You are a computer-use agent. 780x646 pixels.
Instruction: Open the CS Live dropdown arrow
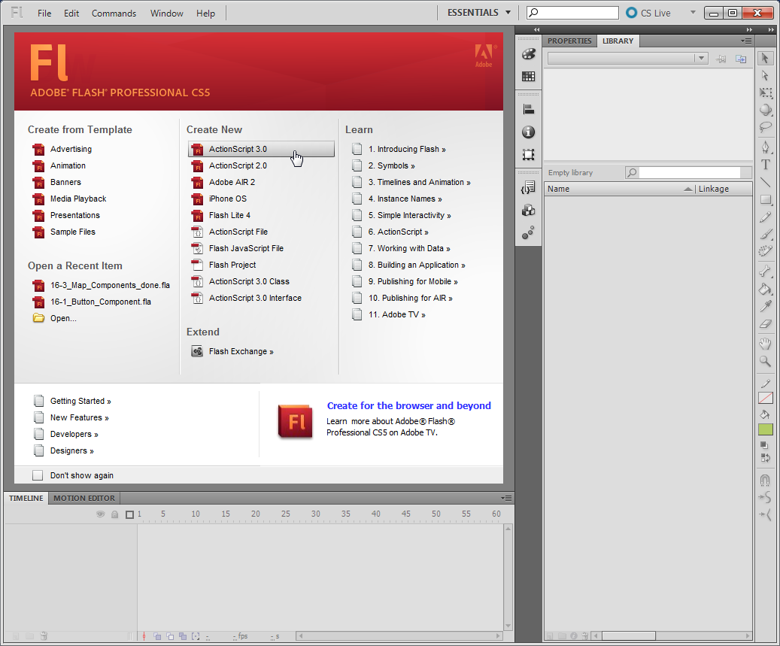[693, 13]
